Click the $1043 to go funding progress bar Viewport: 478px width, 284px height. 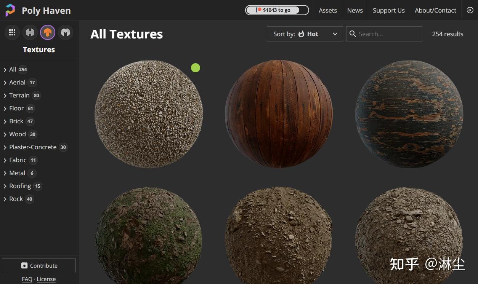277,10
